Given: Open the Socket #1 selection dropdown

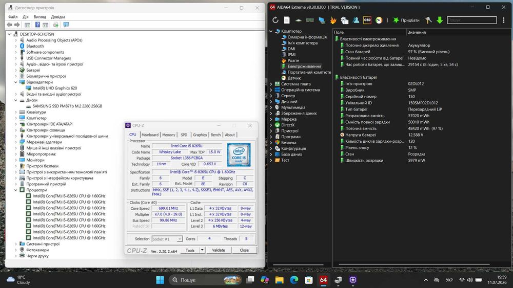Looking at the screenshot, I should pos(167,239).
